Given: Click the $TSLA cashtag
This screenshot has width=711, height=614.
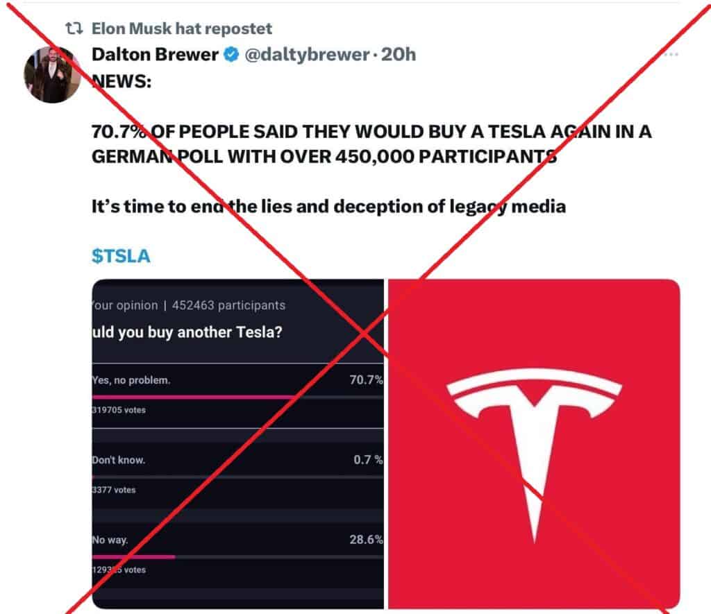Looking at the screenshot, I should 121,255.
